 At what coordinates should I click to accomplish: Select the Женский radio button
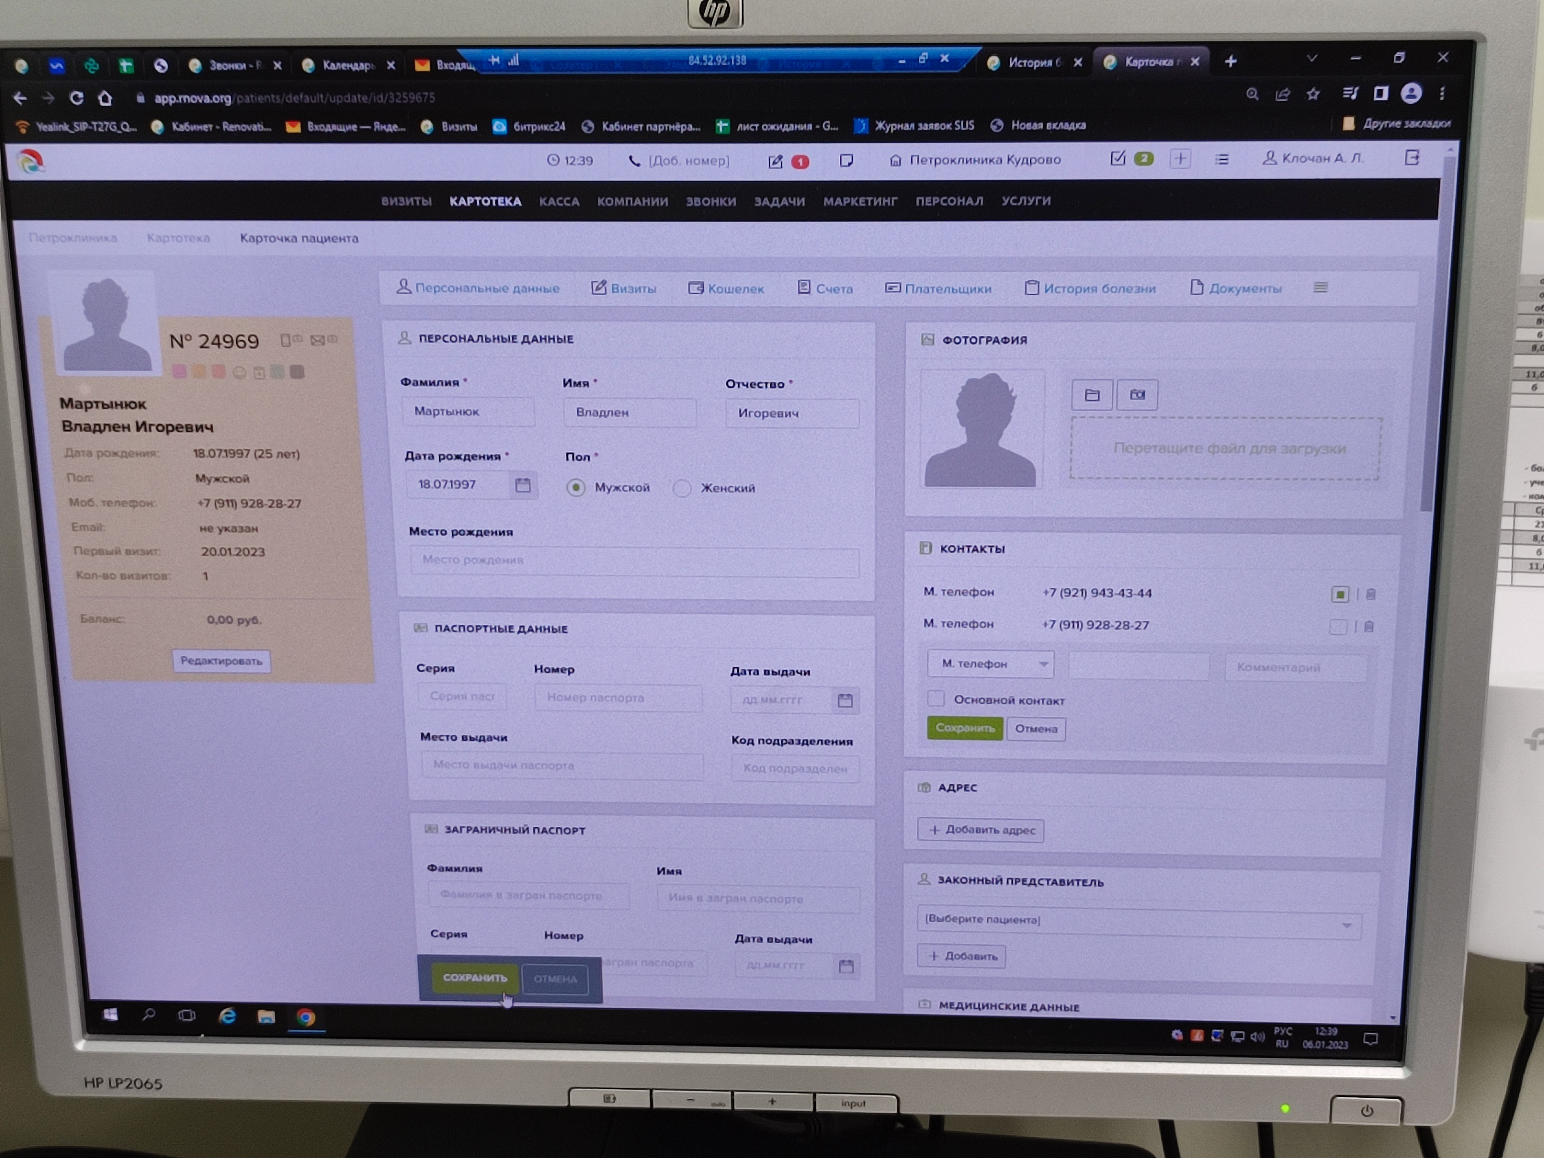point(682,488)
